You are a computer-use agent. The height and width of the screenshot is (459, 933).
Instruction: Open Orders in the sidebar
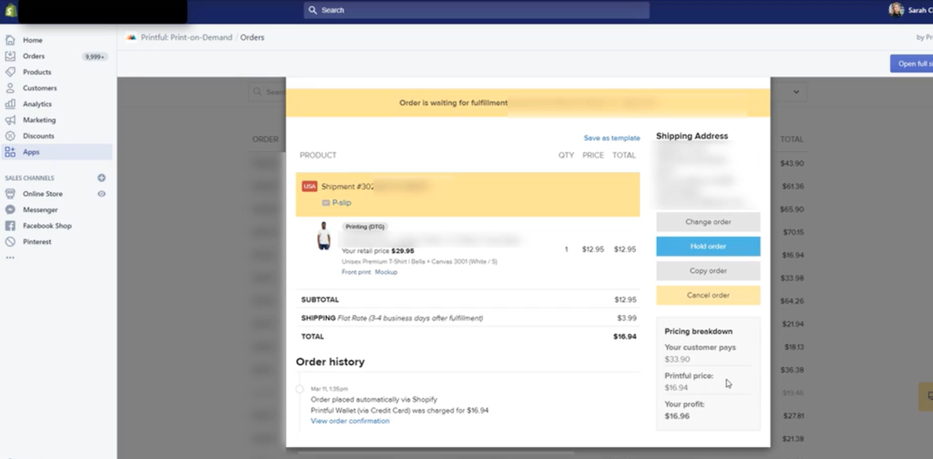point(34,56)
